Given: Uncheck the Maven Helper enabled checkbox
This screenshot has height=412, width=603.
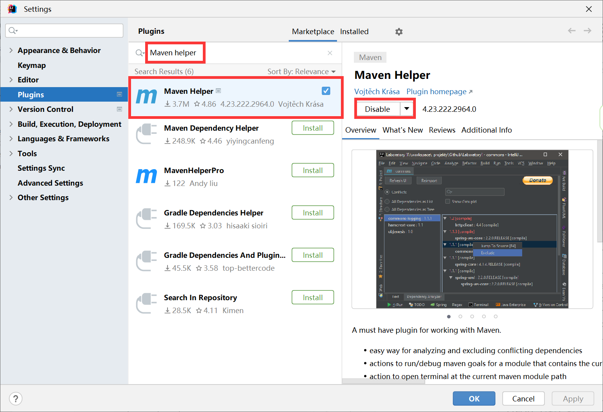Looking at the screenshot, I should click(x=326, y=91).
